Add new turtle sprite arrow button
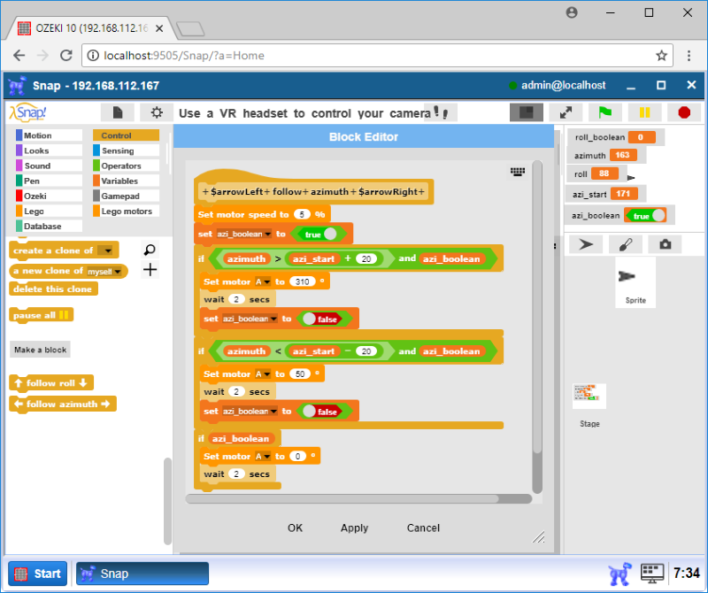The width and height of the screenshot is (708, 593). (586, 244)
